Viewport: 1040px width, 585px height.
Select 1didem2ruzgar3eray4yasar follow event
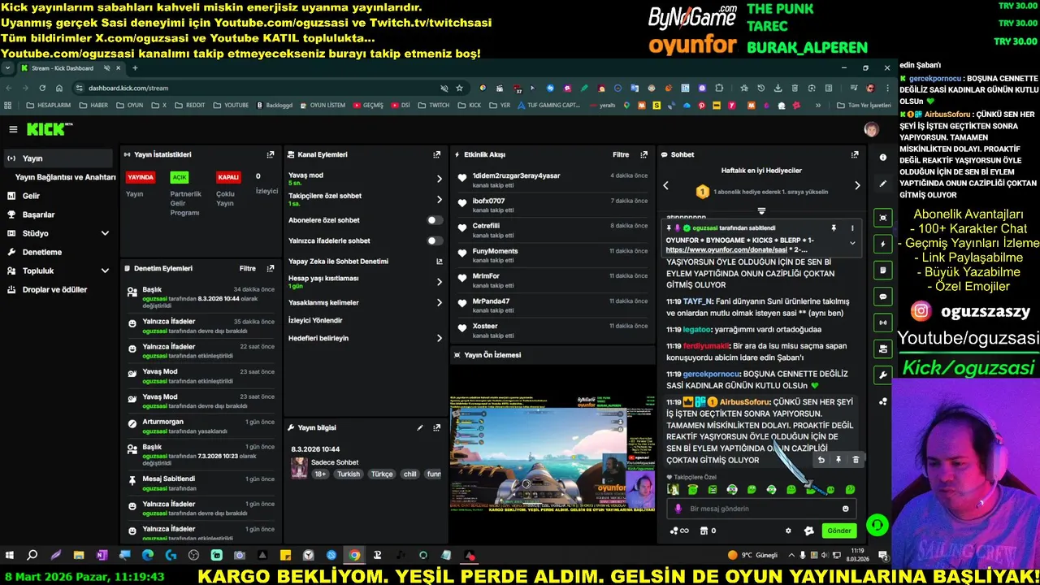coord(552,180)
